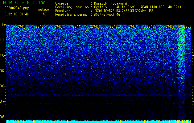This screenshot has width=194, height=123.
Task: Click time marker 2348 on spectrogram
Action: tap(151, 26)
